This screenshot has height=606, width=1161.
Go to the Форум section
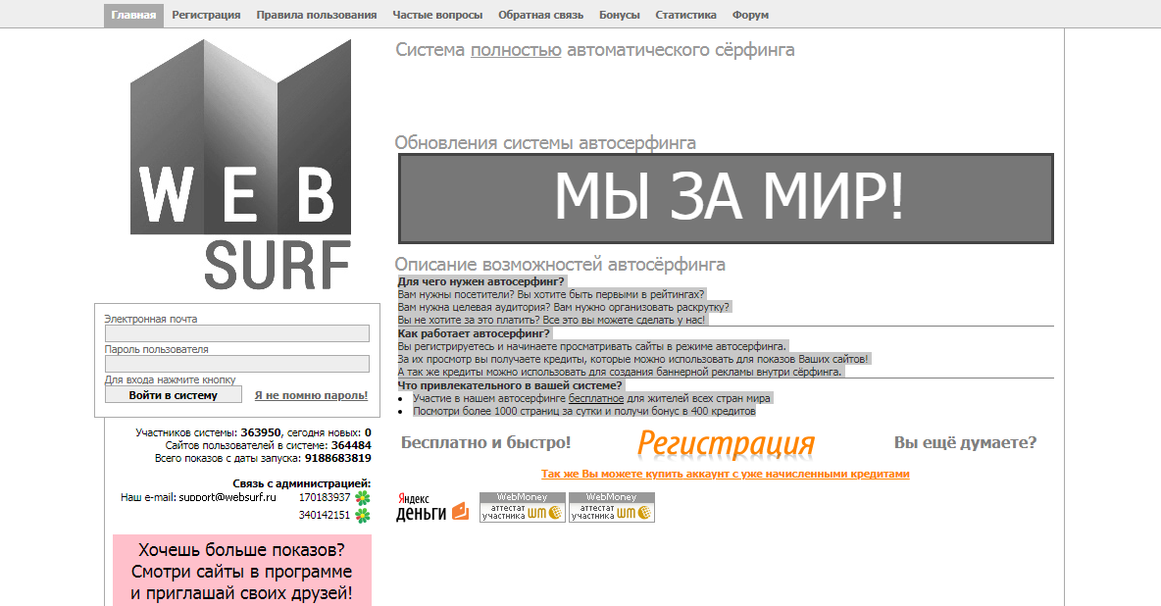tap(750, 16)
